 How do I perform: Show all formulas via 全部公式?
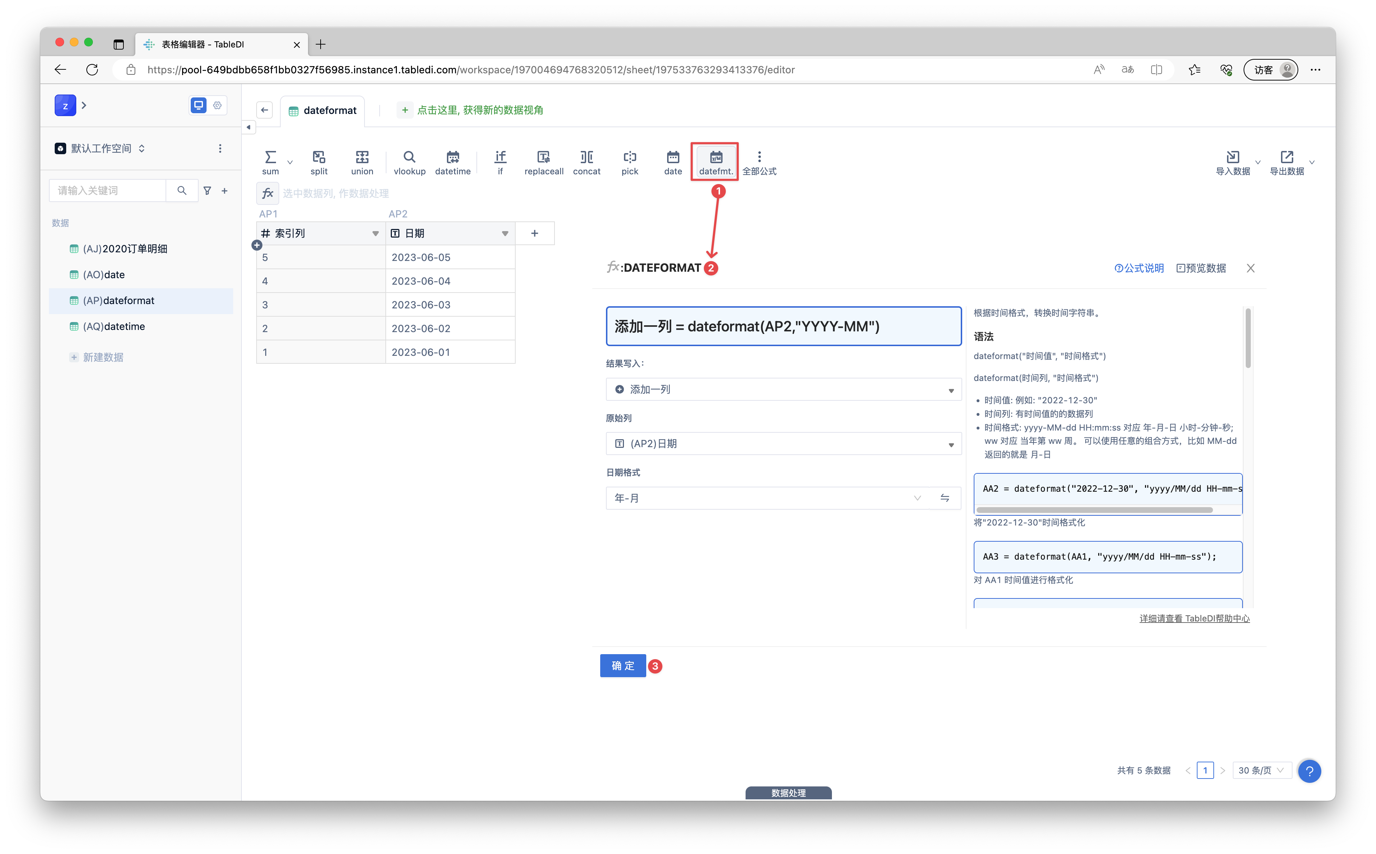pos(759,162)
